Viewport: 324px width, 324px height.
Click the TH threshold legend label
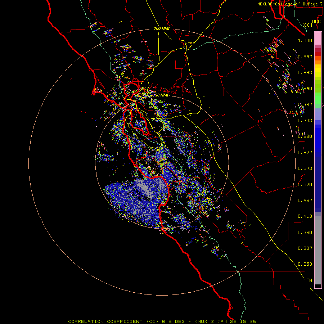pos(309,280)
